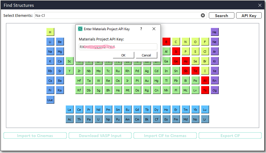Select Chlorine (Cl) element tile

click(205, 52)
